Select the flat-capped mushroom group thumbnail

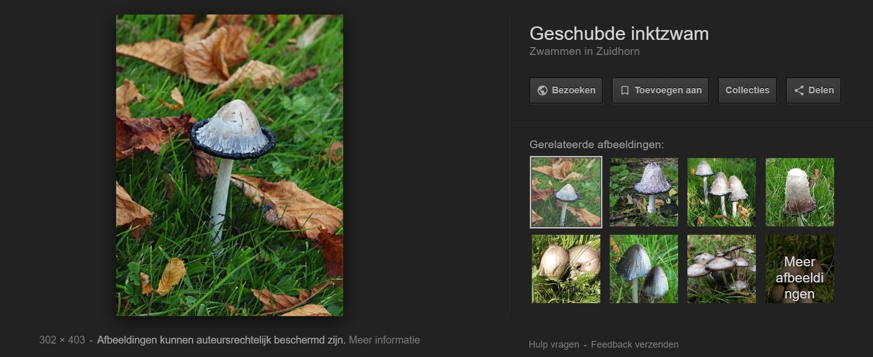(722, 269)
